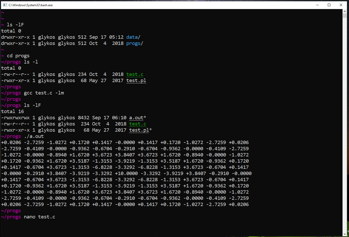Click the gcc test.c -lm command line
This screenshot has width=349, height=237.
[x=44, y=93]
